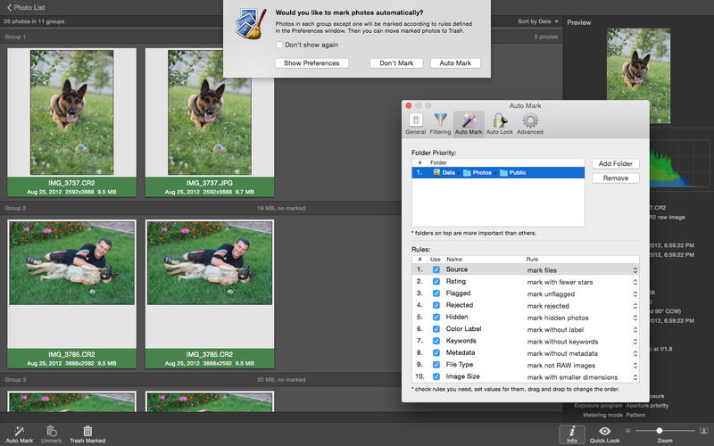Click the Add Folder button
The image size is (714, 446).
(x=616, y=163)
